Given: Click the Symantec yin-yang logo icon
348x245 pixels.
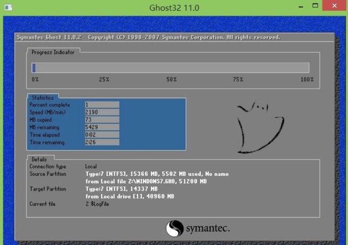Looking at the screenshot, I should point(174,228).
